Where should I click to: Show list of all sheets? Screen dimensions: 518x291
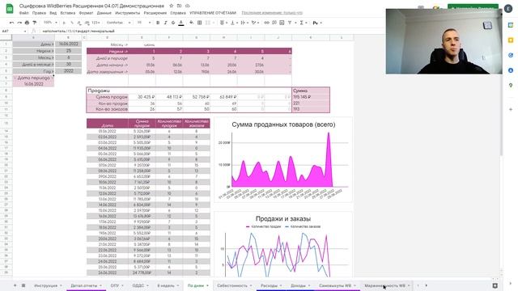pyautogui.click(x=23, y=285)
